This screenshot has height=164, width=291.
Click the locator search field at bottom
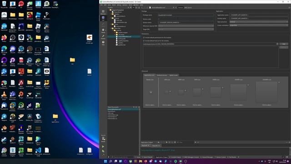(x=122, y=157)
